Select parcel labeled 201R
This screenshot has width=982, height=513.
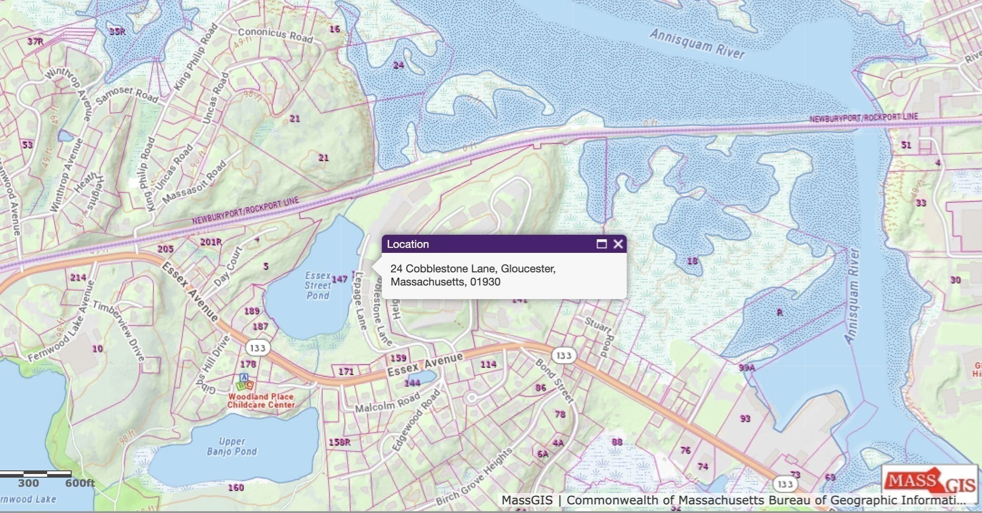coord(211,242)
